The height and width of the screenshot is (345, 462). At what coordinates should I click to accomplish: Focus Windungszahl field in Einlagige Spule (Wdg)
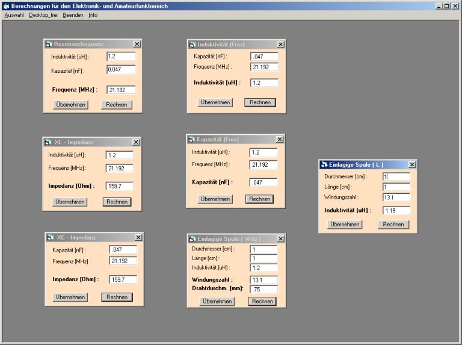click(x=263, y=280)
